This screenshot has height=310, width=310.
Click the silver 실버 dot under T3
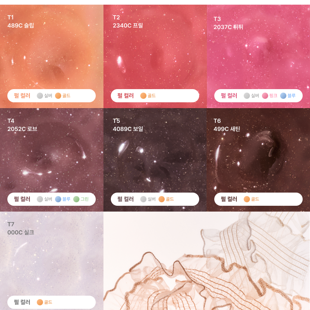tap(247, 96)
